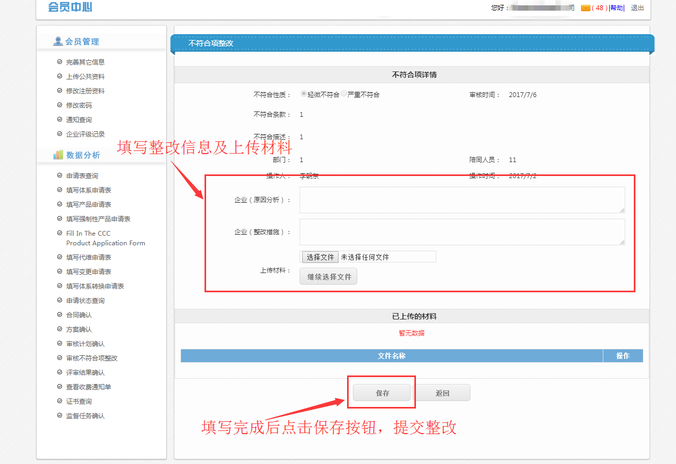The width and height of the screenshot is (676, 464).
Task: Click the 选择文件 file chooser button
Action: pyautogui.click(x=320, y=257)
